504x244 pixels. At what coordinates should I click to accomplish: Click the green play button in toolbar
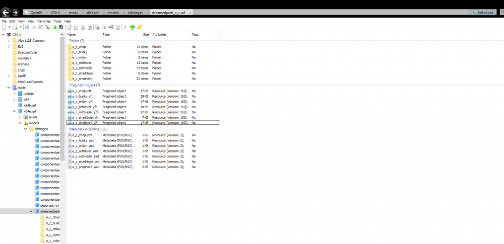[x=54, y=27]
